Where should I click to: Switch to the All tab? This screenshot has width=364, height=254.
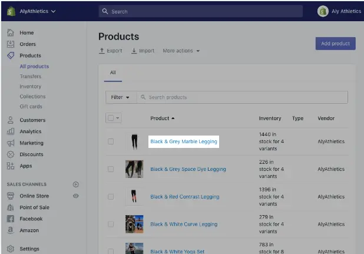click(x=114, y=73)
